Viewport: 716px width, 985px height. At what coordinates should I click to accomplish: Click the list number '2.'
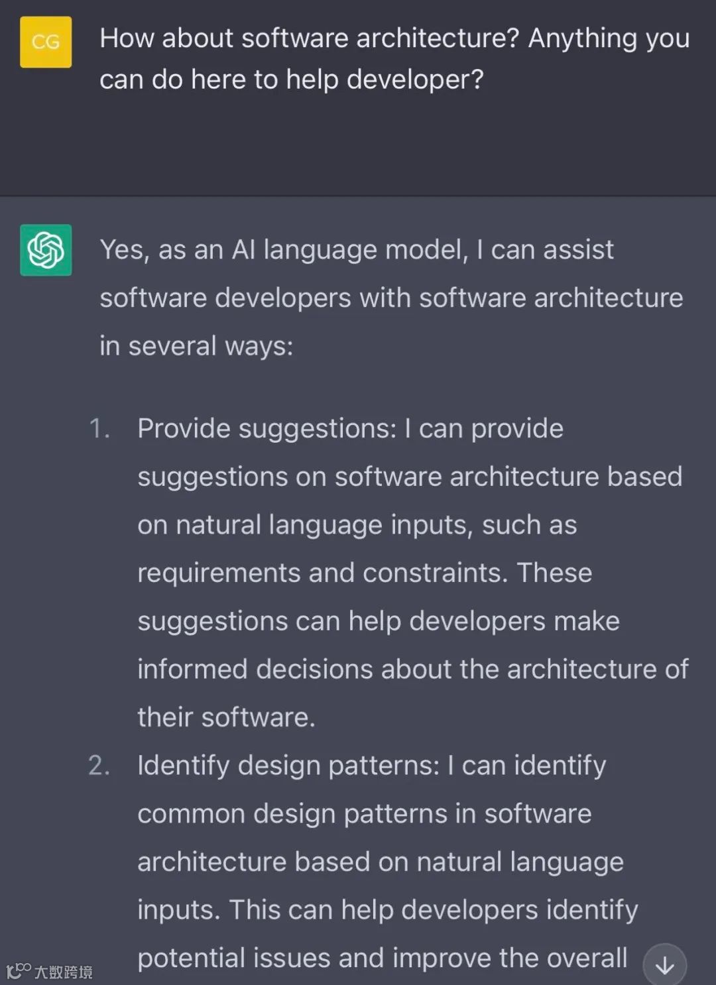point(99,766)
